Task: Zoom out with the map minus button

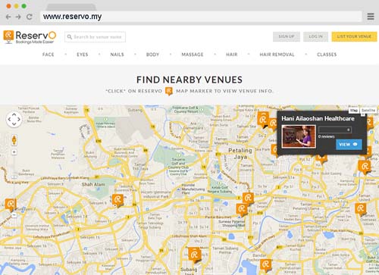Action: (14, 215)
